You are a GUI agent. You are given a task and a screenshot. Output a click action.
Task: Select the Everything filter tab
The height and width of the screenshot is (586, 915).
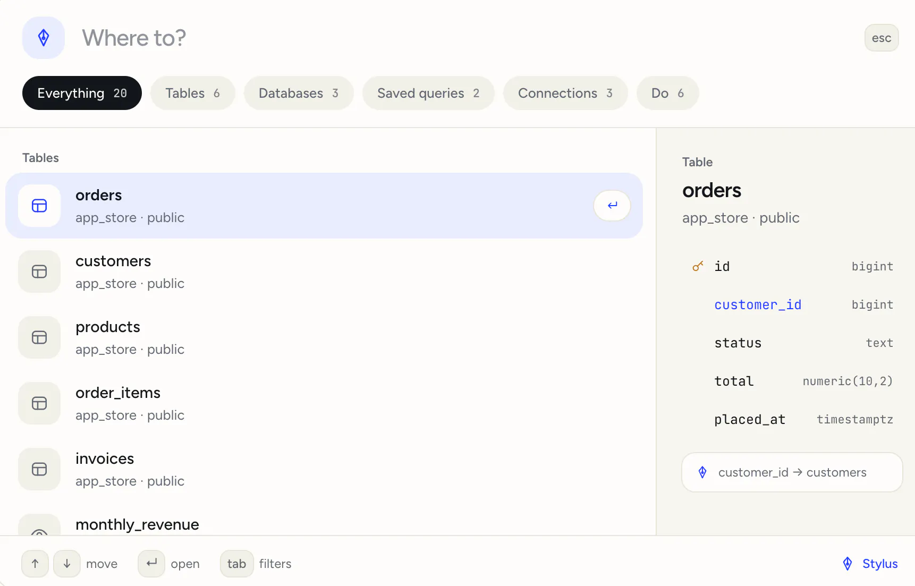pyautogui.click(x=82, y=93)
